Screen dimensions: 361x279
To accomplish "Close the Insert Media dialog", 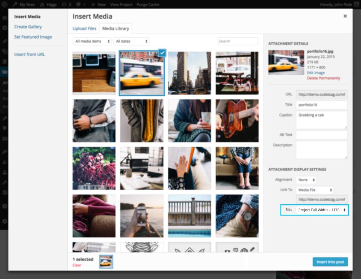I will pyautogui.click(x=345, y=16).
